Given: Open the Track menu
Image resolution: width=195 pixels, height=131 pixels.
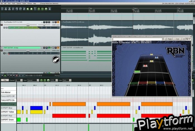Looking at the screenshot, I should tap(13, 3).
